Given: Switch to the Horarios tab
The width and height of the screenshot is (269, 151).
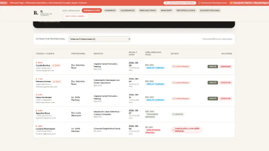Looking at the screenshot, I should (110, 10).
